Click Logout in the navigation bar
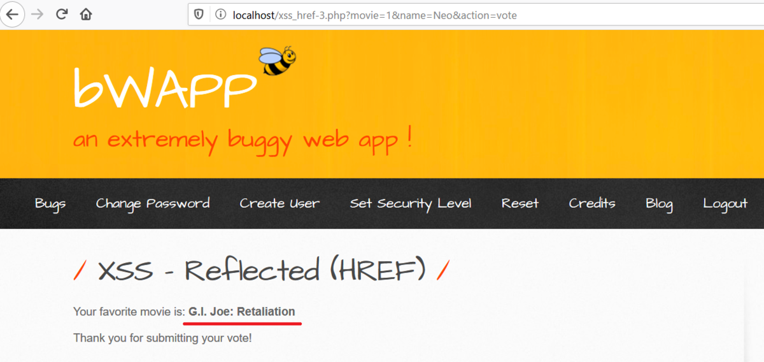764x362 pixels. click(x=725, y=203)
